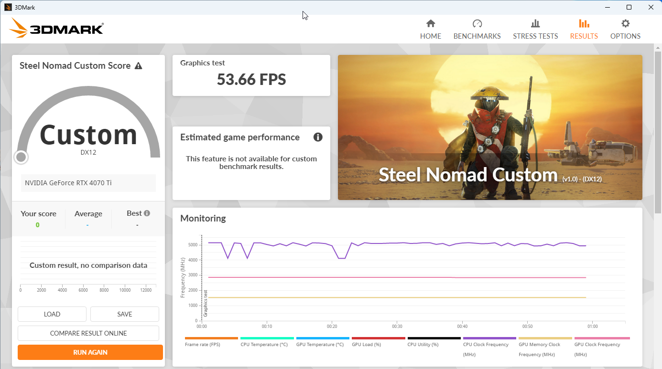Click the info icon beside Best score
This screenshot has height=369, width=662.
click(147, 213)
